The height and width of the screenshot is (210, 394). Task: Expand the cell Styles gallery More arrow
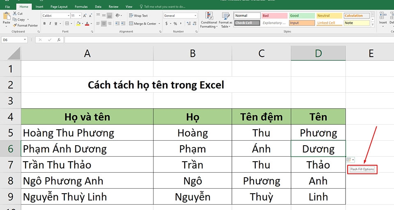point(373,24)
